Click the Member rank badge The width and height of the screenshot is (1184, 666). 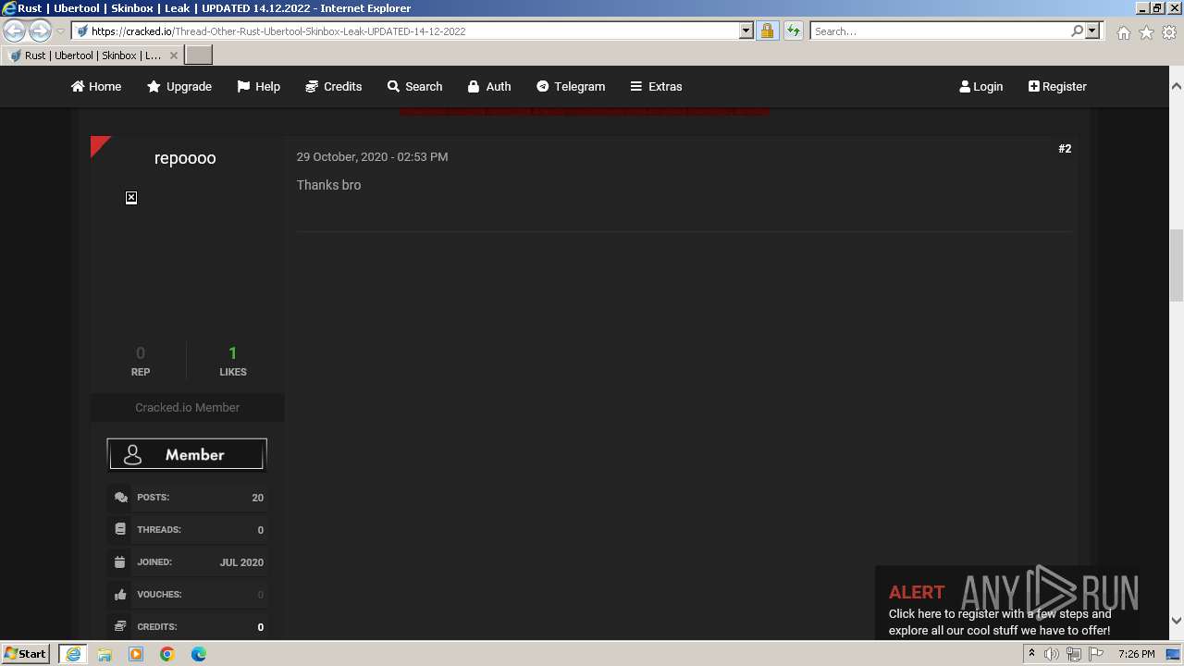[x=187, y=454]
